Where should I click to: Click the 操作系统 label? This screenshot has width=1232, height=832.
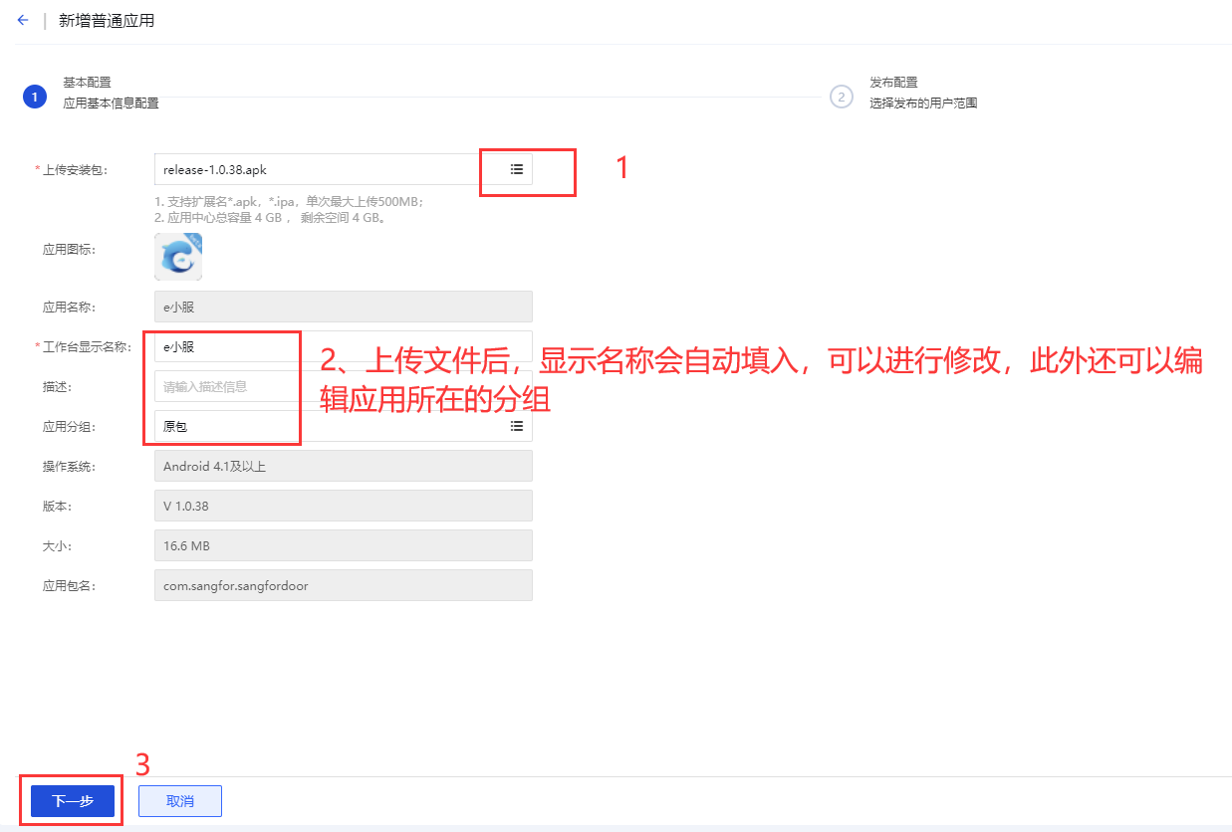click(x=69, y=467)
